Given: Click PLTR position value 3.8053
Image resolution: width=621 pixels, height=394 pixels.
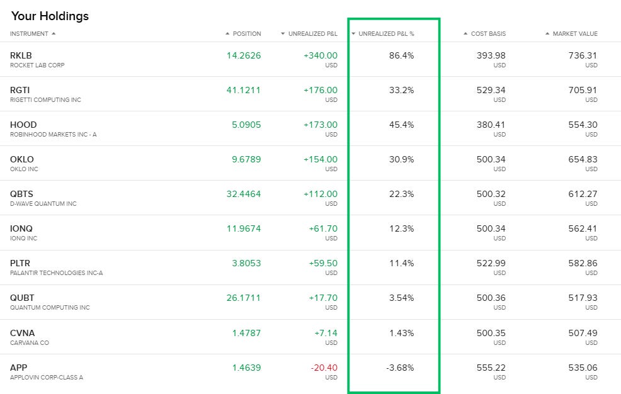Looking at the screenshot, I should 246,263.
